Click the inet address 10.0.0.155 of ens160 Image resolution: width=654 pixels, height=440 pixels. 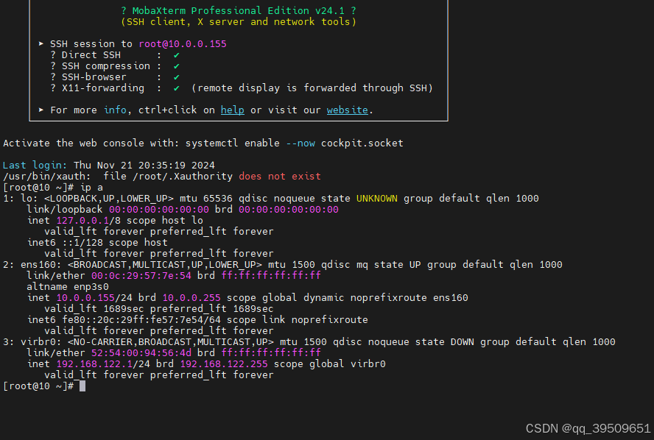(85, 298)
